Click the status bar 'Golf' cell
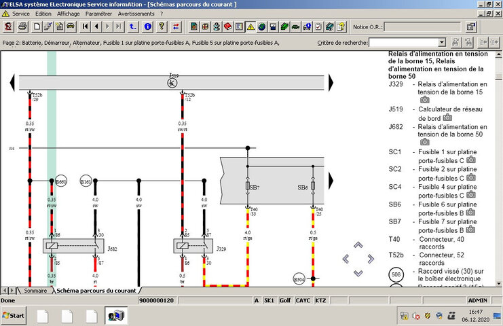The height and width of the screenshot is (326, 503). pyautogui.click(x=285, y=300)
